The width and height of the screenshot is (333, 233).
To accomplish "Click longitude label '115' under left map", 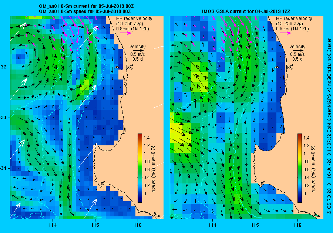I will point(95,225).
